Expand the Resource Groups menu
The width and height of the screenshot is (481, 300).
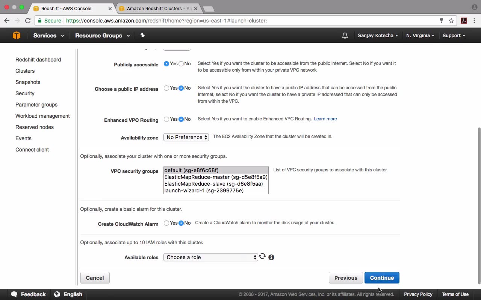point(103,36)
